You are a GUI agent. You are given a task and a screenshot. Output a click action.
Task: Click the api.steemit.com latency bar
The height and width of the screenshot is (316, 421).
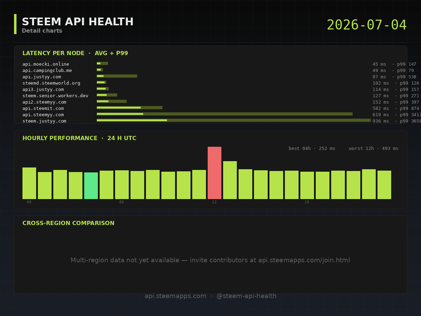pyautogui.click(x=129, y=108)
